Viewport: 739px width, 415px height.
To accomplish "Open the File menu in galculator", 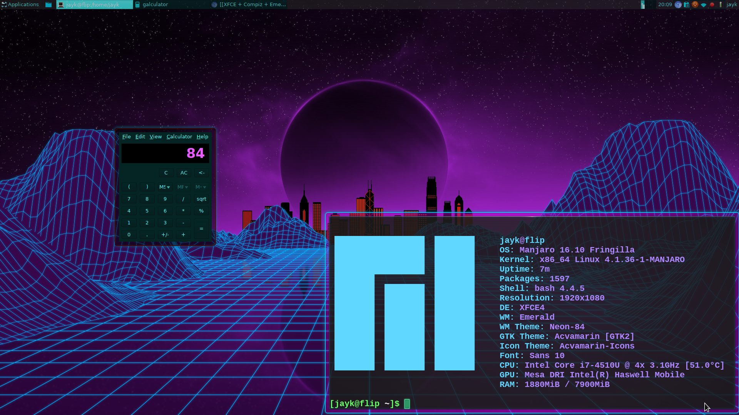I will [126, 136].
